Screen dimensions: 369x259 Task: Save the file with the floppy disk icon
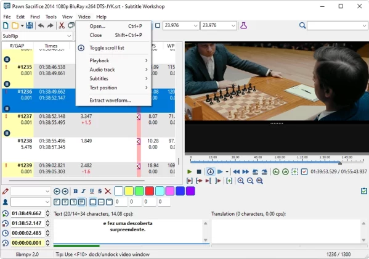click(x=30, y=25)
